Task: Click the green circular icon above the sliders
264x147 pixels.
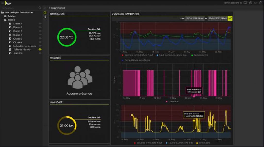Action: coord(45,12)
